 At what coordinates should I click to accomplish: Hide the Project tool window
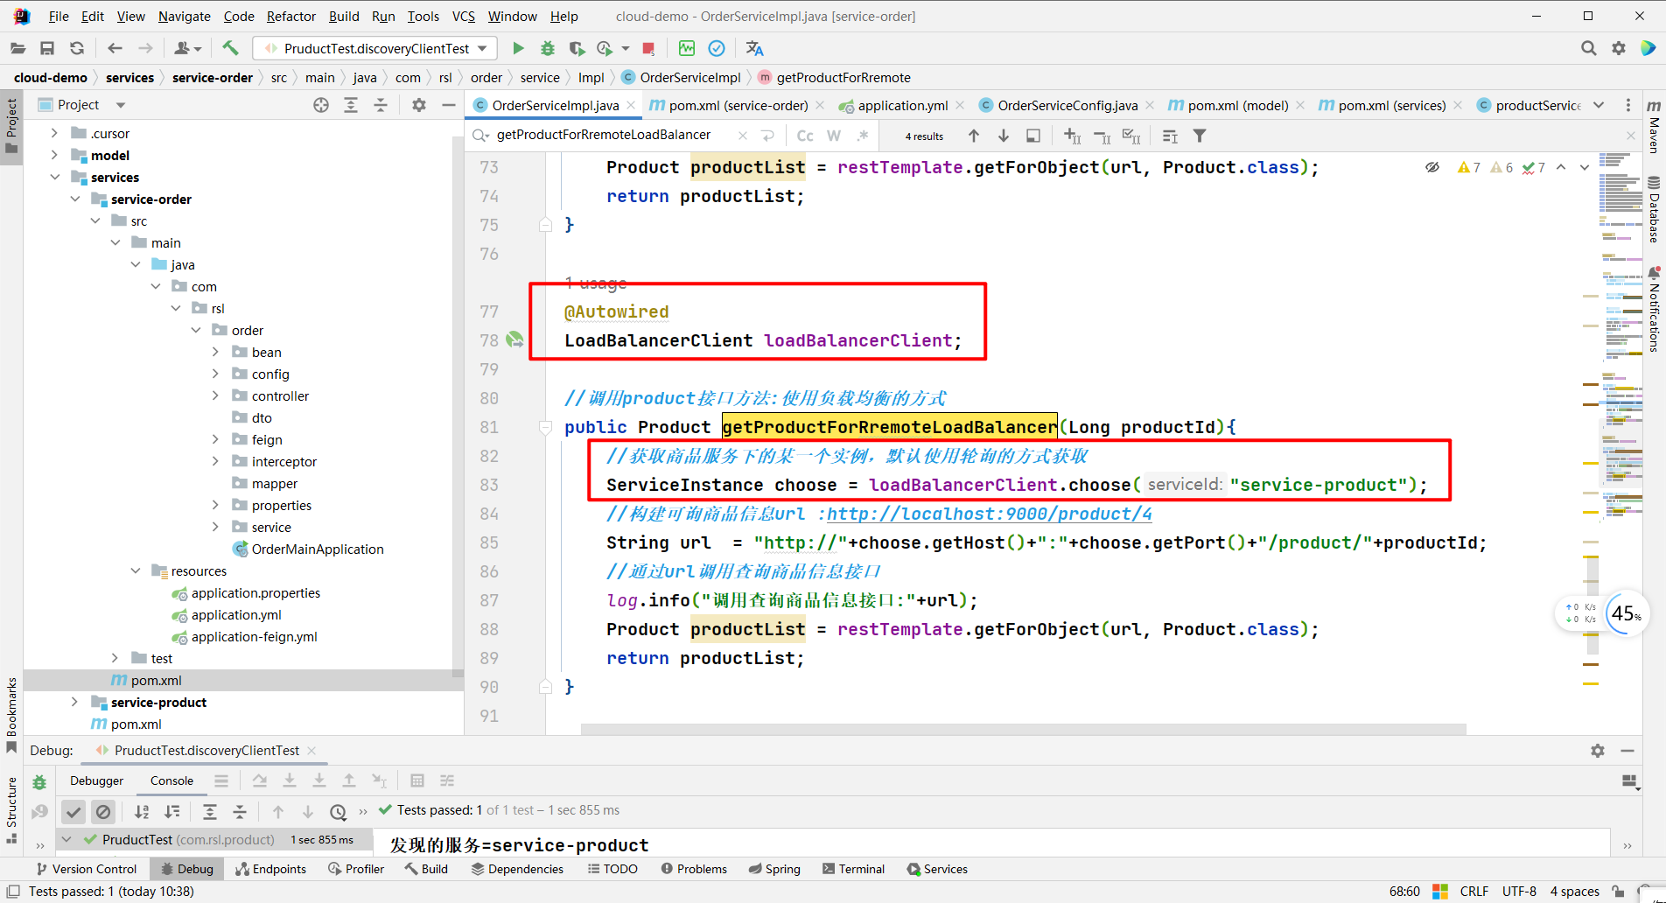[449, 105]
